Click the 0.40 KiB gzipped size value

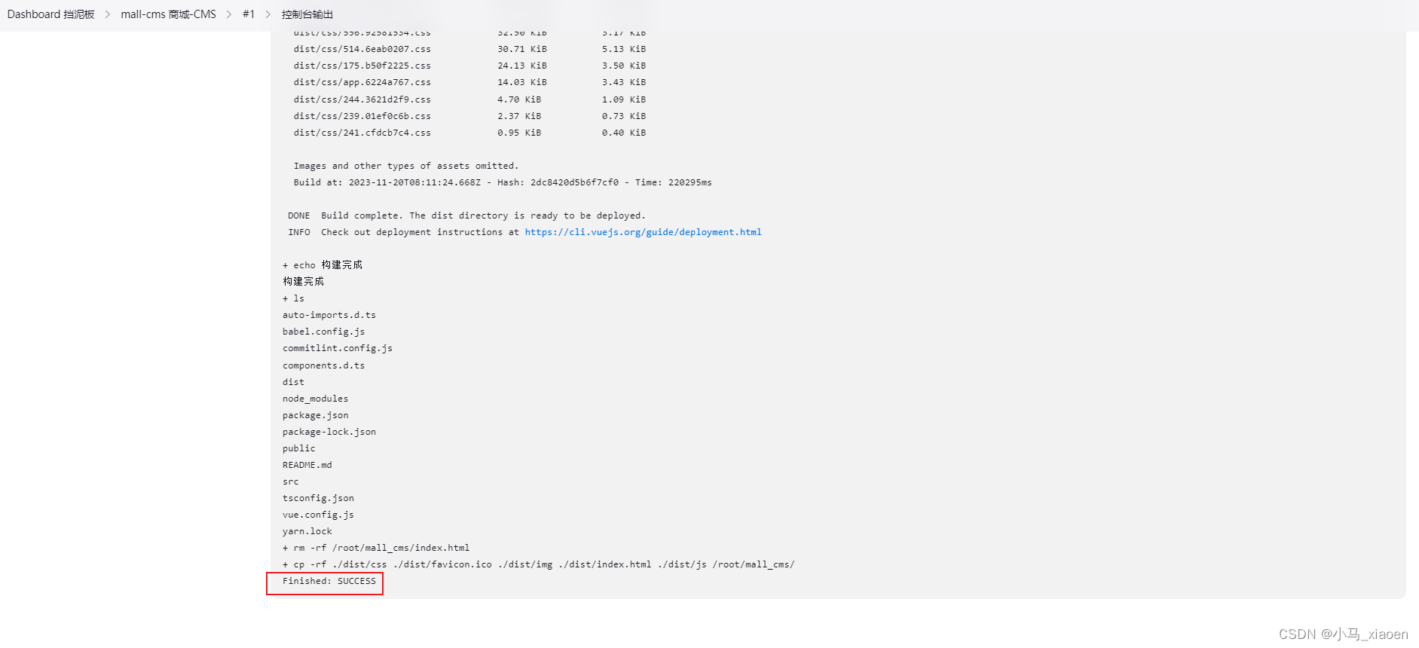(x=624, y=133)
